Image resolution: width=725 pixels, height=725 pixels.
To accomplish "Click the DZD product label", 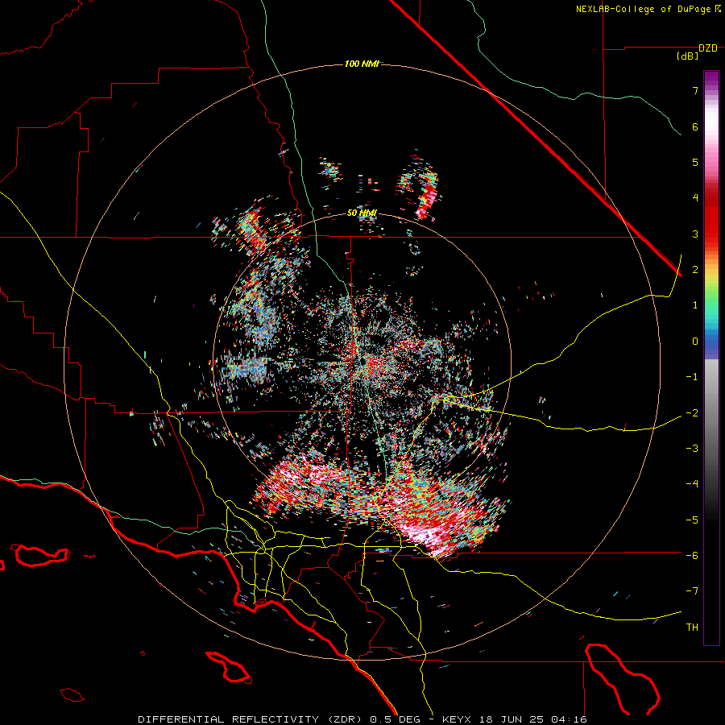I will point(708,48).
